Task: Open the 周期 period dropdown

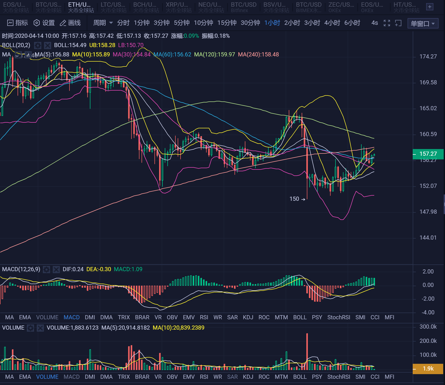Action: pyautogui.click(x=102, y=23)
